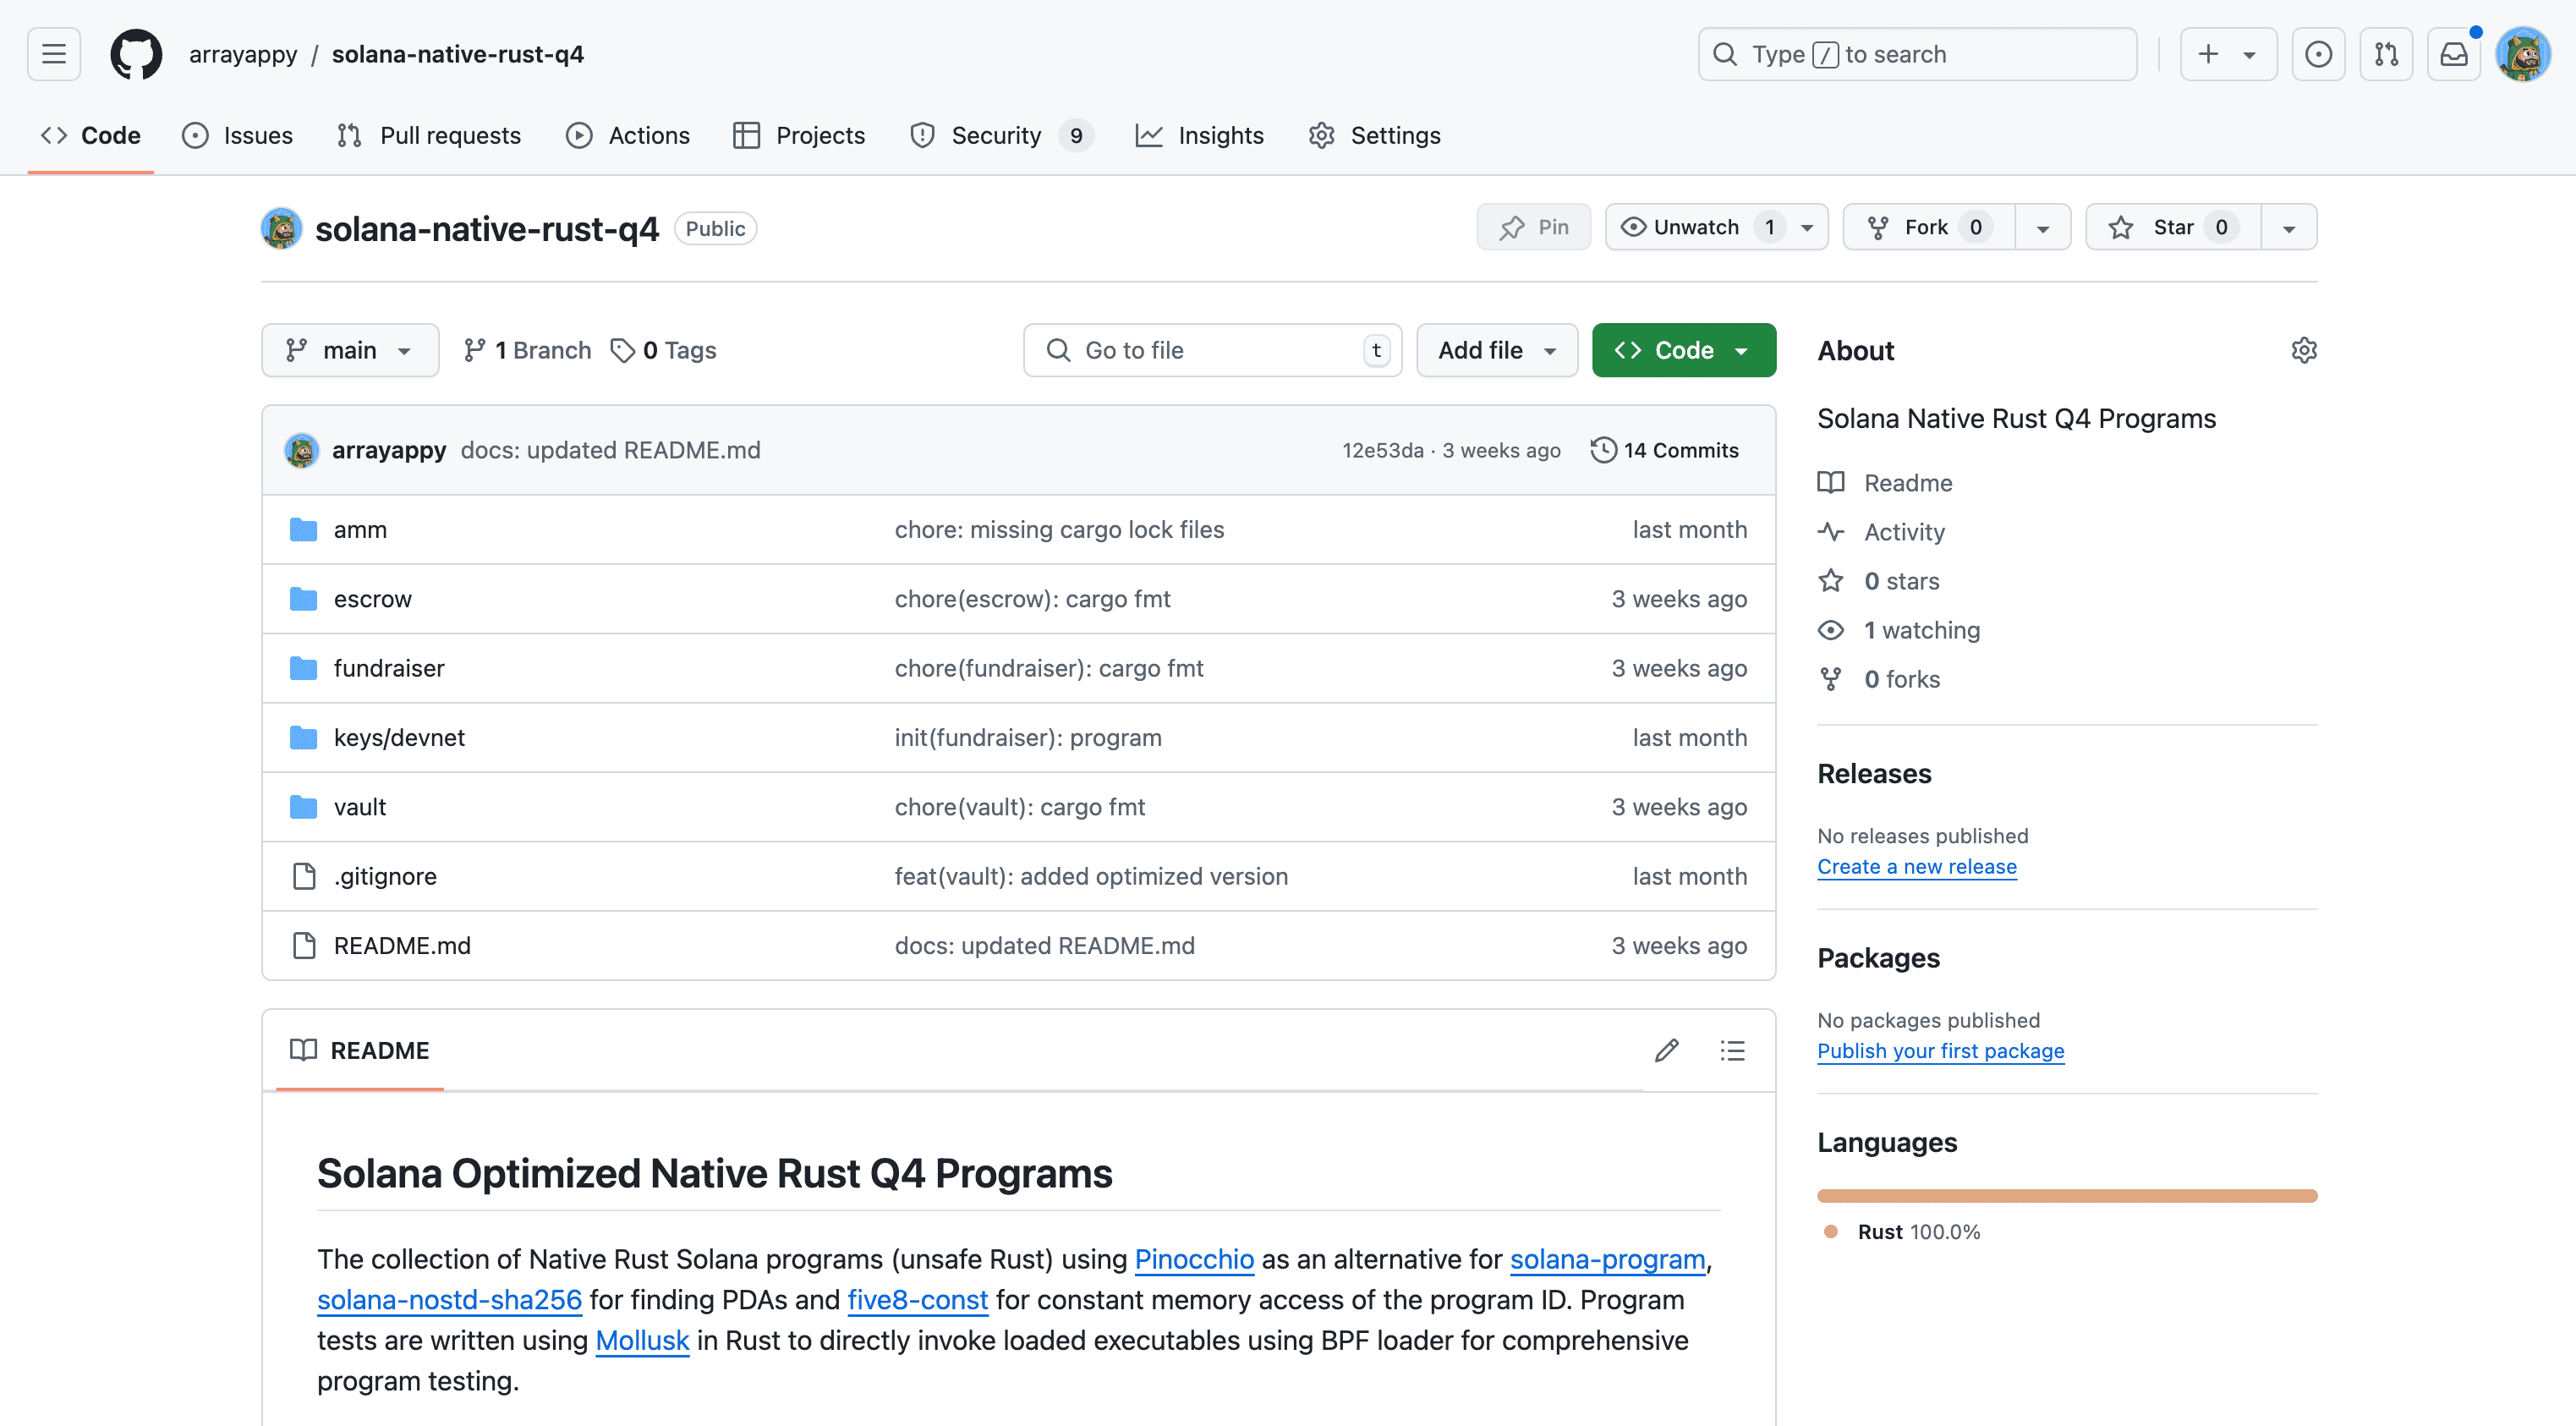2576x1426 pixels.
Task: Open the Insights tab
Action: pyautogui.click(x=1200, y=135)
